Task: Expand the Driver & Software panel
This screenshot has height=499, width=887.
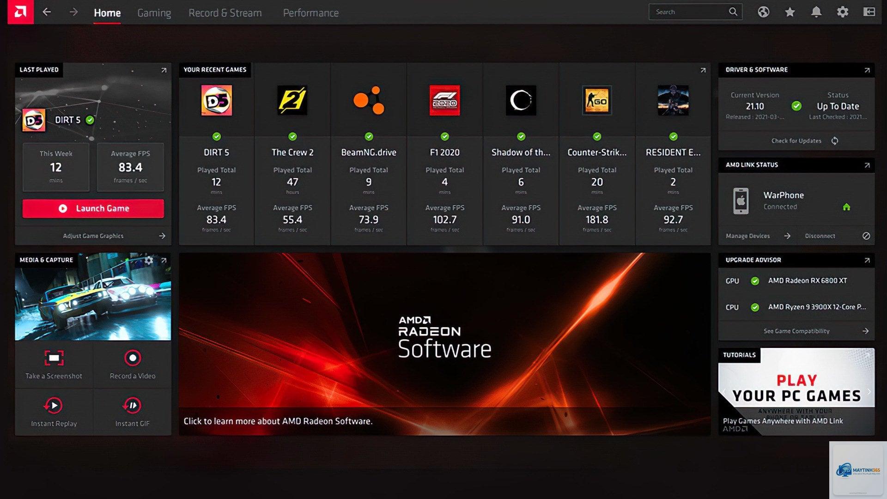Action: click(867, 70)
